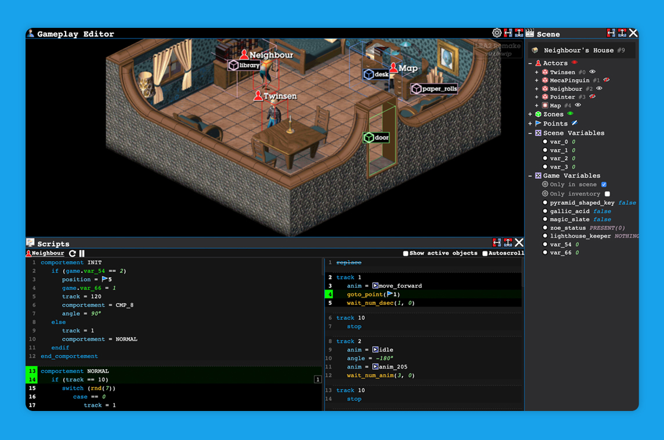
Task: Select the library zone label
Action: [x=244, y=65]
